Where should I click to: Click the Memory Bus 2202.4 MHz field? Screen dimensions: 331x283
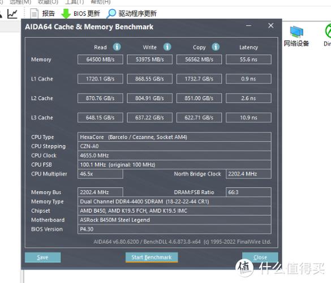pyautogui.click(x=100, y=192)
